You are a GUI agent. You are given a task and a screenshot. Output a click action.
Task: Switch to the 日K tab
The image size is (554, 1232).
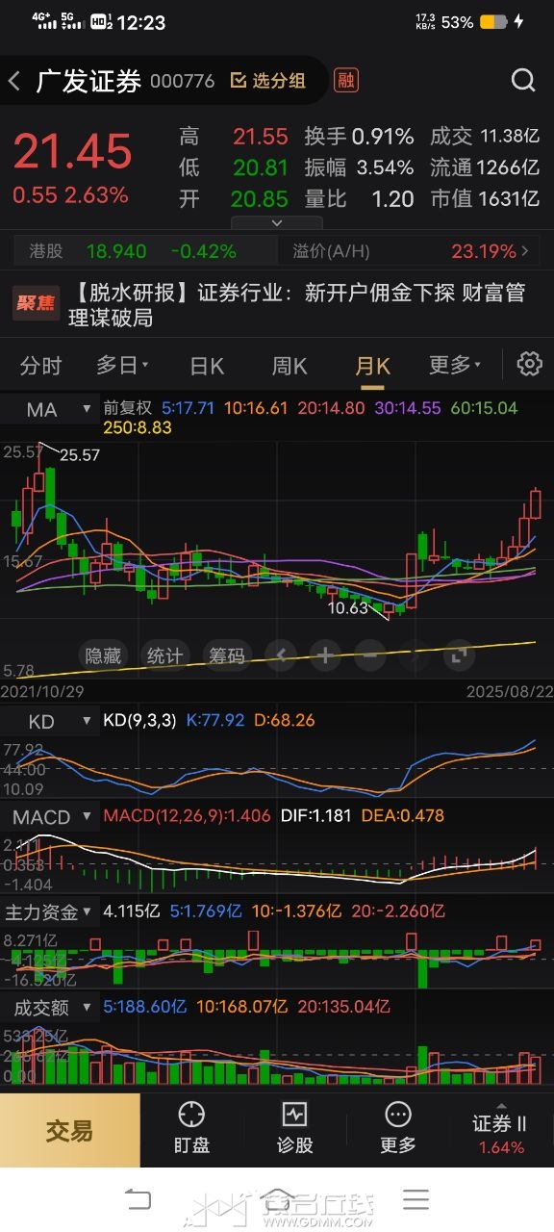[207, 366]
